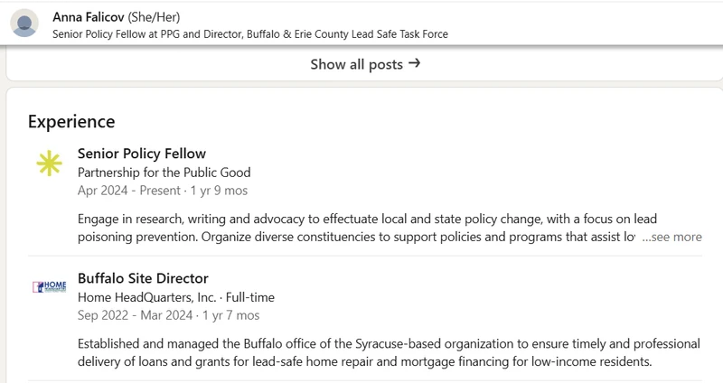Click the Sep 2022 - Mar 2024 date range
This screenshot has height=383, width=723.
click(135, 315)
